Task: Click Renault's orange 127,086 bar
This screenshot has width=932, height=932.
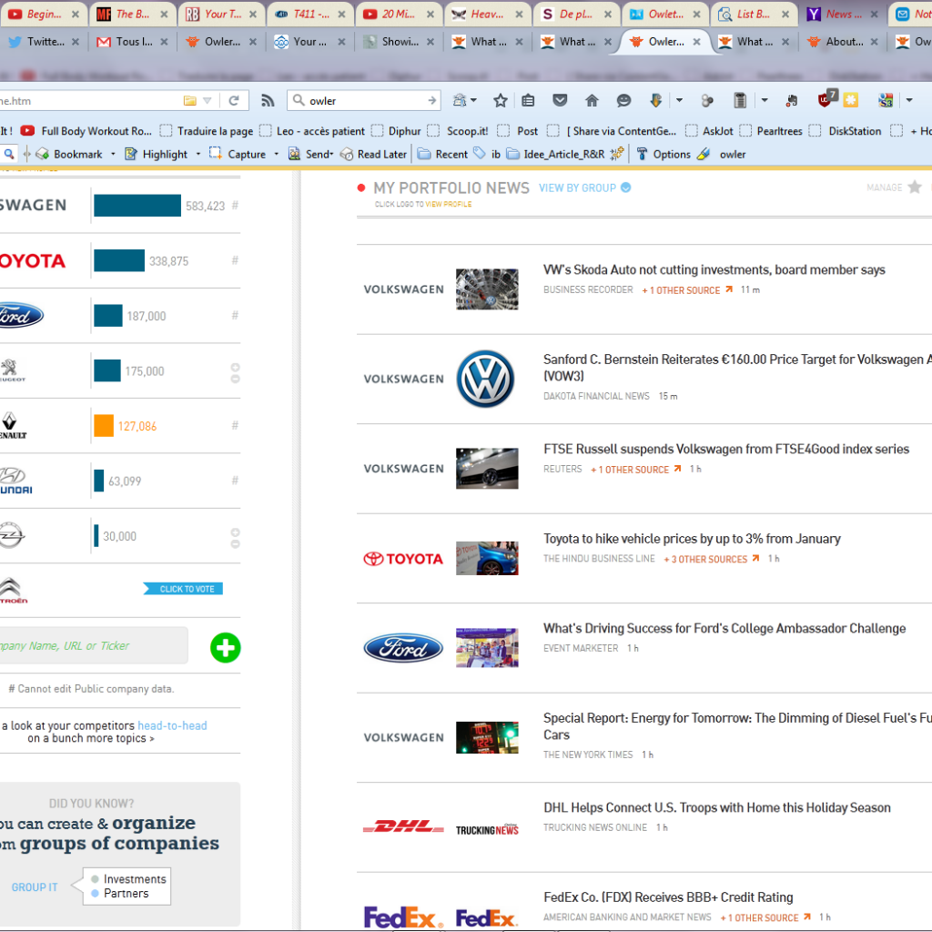Action: [104, 426]
